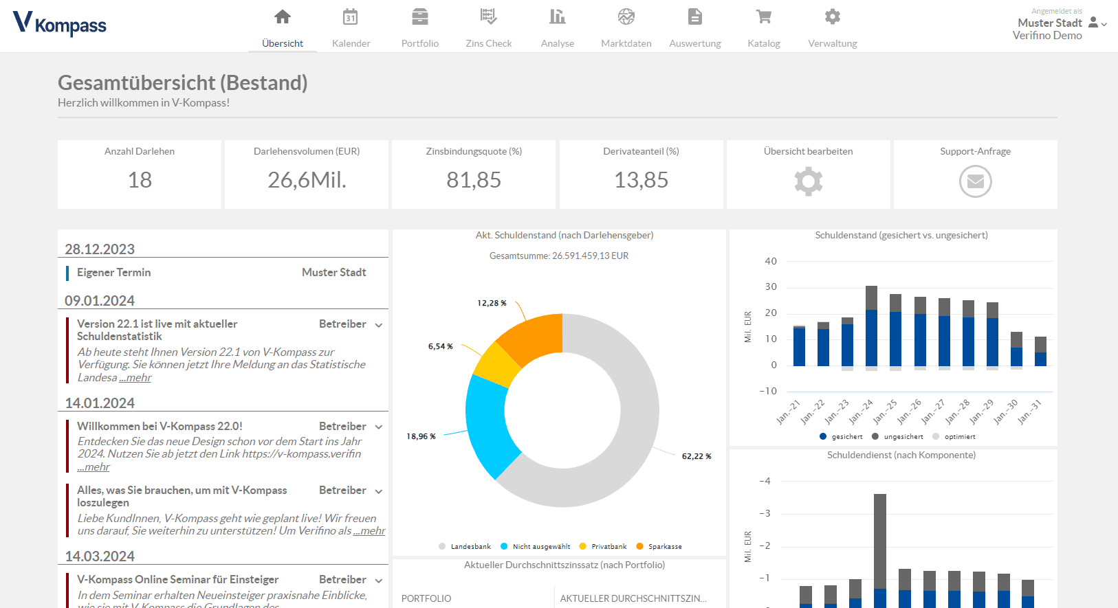Click the Support-Anfrage envelope icon

(x=975, y=182)
